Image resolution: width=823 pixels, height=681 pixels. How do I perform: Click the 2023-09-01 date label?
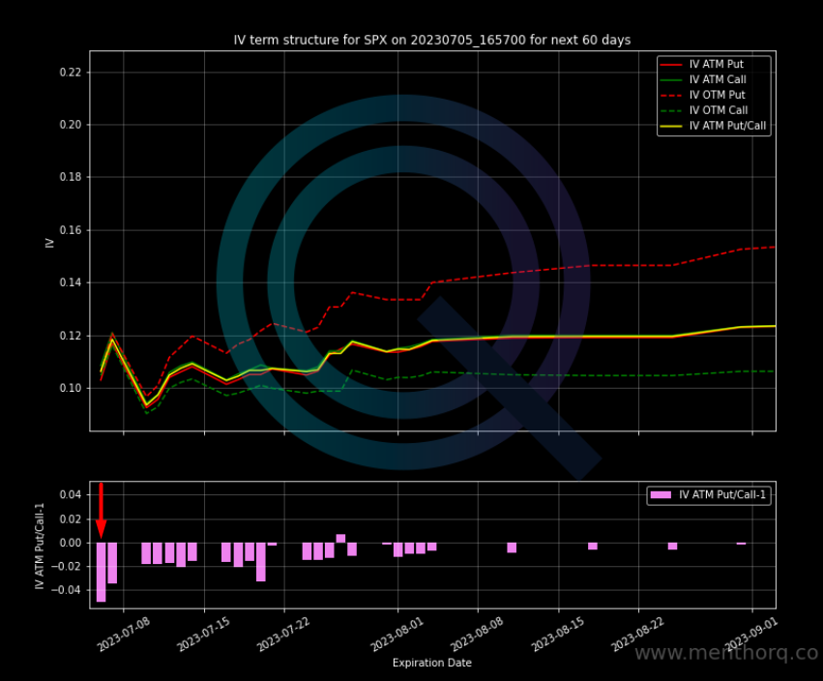pos(751,635)
